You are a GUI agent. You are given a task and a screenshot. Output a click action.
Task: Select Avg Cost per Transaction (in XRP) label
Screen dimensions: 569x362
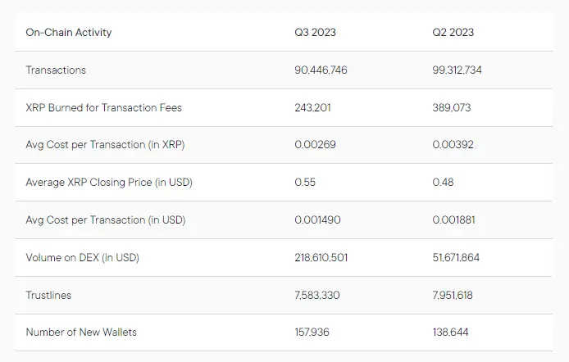(x=105, y=145)
